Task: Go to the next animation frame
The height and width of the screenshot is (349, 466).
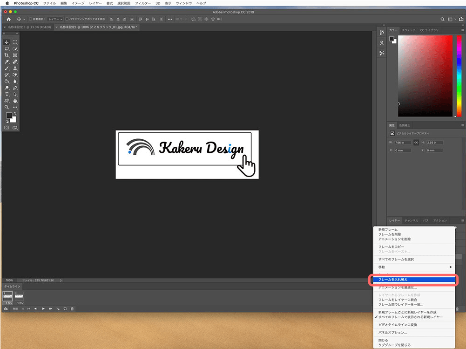Action: tap(51, 309)
